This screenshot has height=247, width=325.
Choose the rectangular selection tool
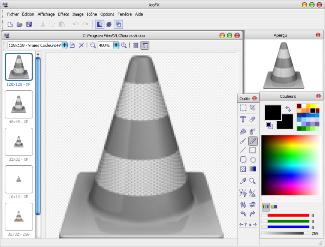[243, 108]
